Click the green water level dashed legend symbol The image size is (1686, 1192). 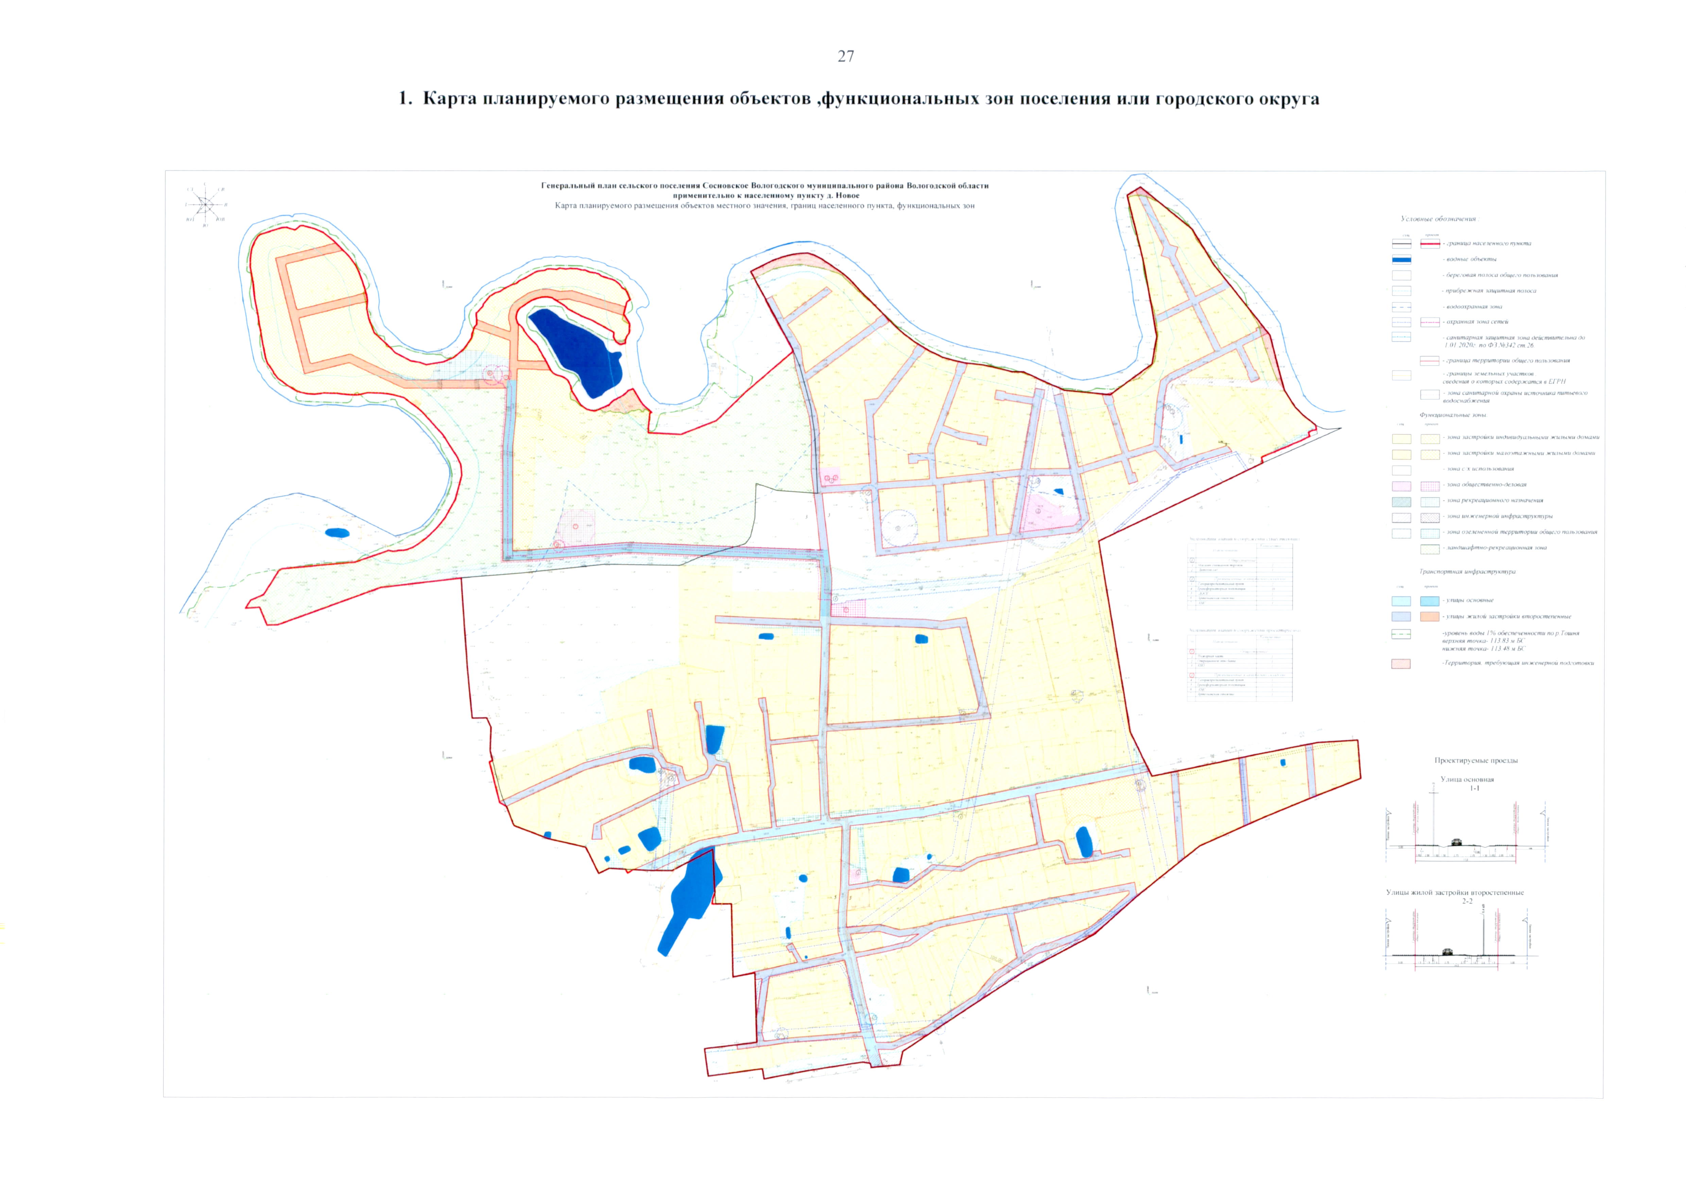(1401, 634)
